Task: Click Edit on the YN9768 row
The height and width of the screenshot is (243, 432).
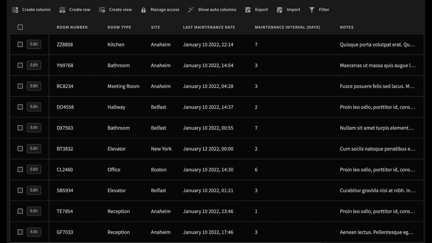Action: click(x=34, y=65)
